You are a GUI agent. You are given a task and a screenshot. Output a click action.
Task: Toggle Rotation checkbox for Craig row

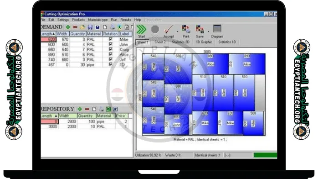111,49
